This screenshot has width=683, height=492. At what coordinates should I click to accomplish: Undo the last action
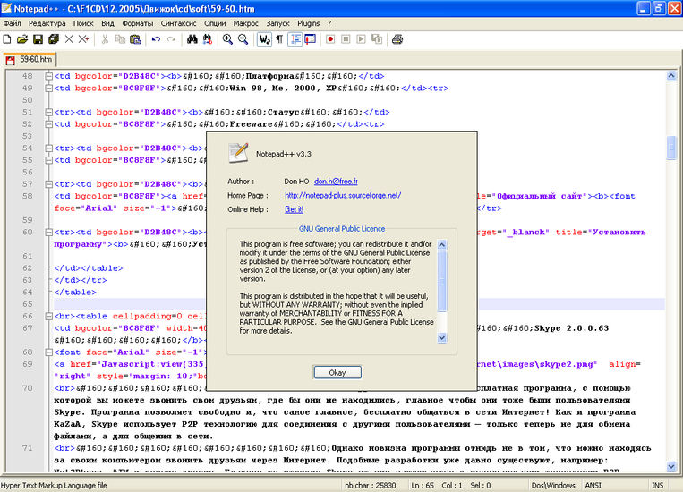(x=156, y=39)
